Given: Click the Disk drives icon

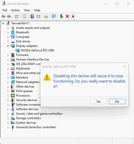Looking at the screenshot, I should [13, 42].
